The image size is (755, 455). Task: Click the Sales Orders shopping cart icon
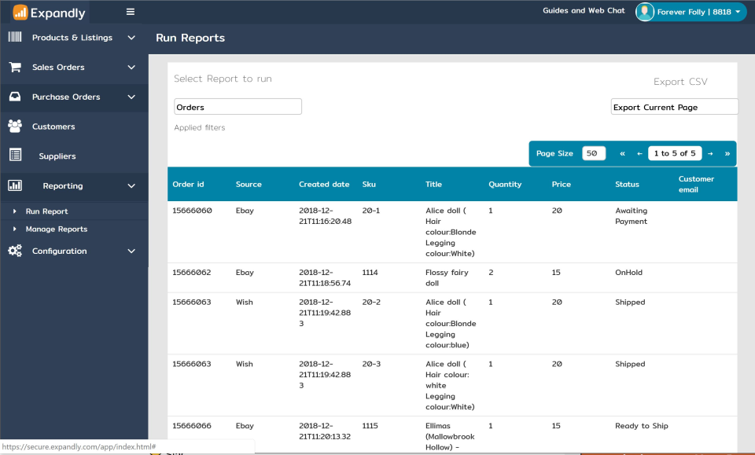(x=14, y=68)
